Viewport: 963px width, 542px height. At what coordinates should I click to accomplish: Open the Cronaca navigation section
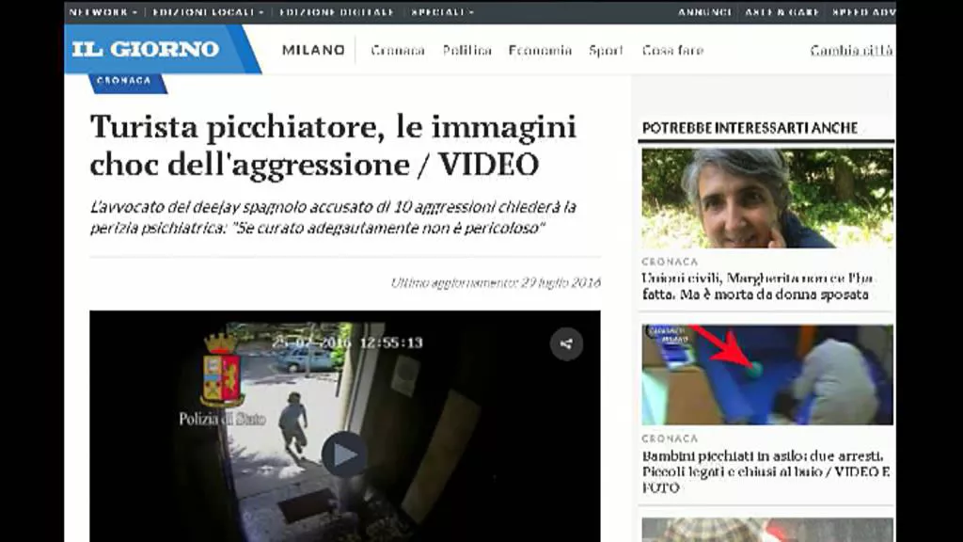tap(398, 51)
